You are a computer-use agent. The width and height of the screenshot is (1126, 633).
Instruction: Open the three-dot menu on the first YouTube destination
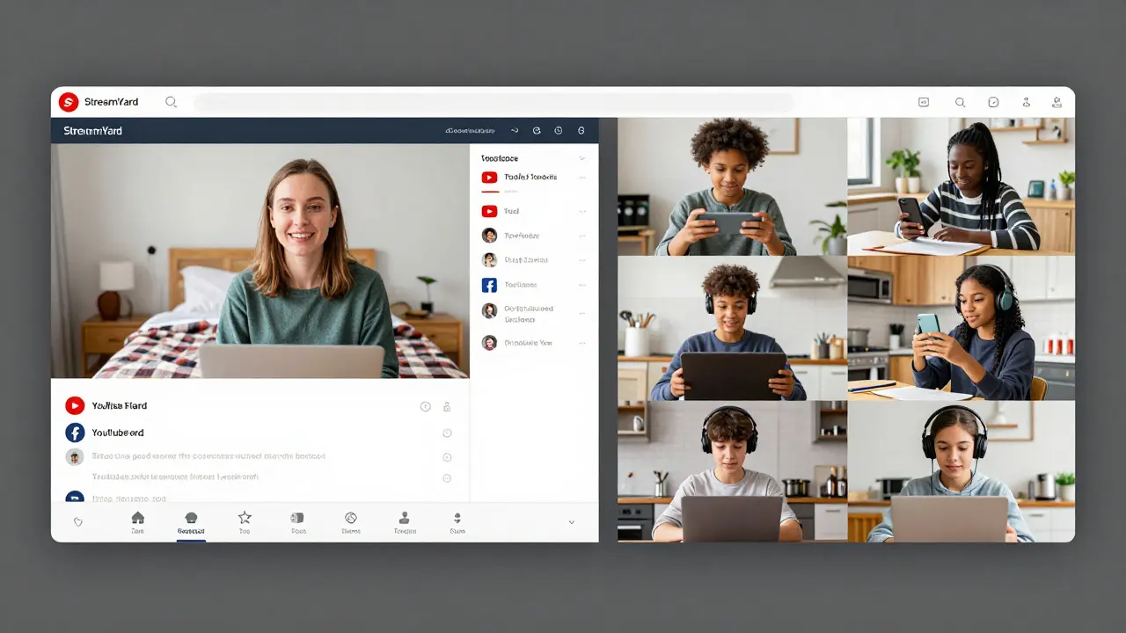582,178
